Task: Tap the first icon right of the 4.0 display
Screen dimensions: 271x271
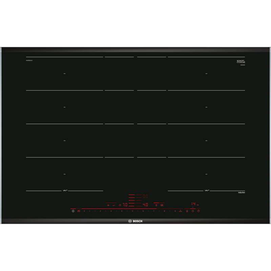Action: click(156, 205)
